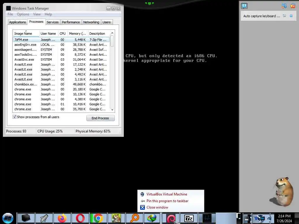Select the AvastSvc.exe process
299x224 pixels.
tap(61, 60)
